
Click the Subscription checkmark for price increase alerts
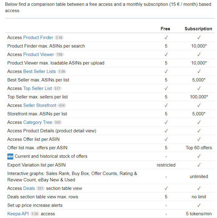point(199,205)
